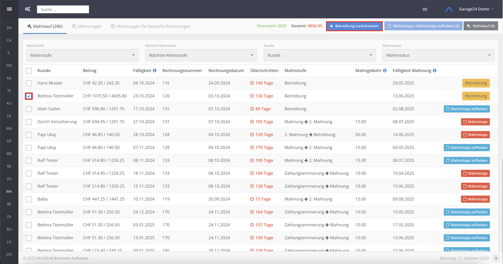
Task: Uncheck the Bettina Testmüller row checkbox
Action: click(x=29, y=96)
